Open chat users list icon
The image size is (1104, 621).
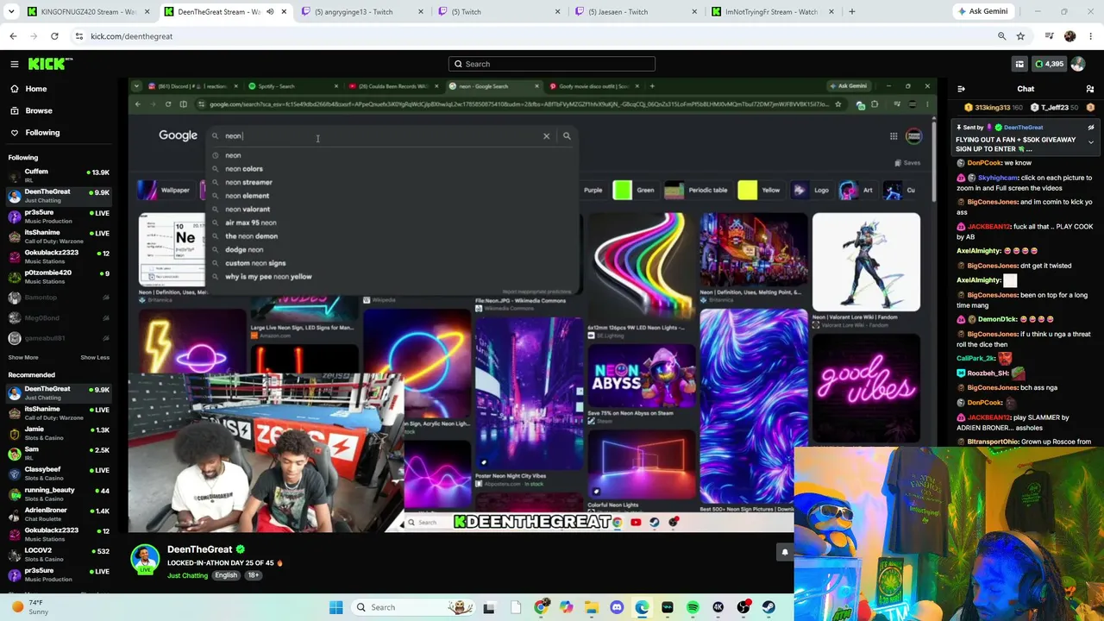tap(1090, 89)
